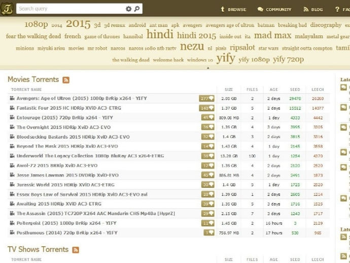Click movie camera icon beside Avengers torrent
Screen dimensions: 350x263
pos(12,98)
